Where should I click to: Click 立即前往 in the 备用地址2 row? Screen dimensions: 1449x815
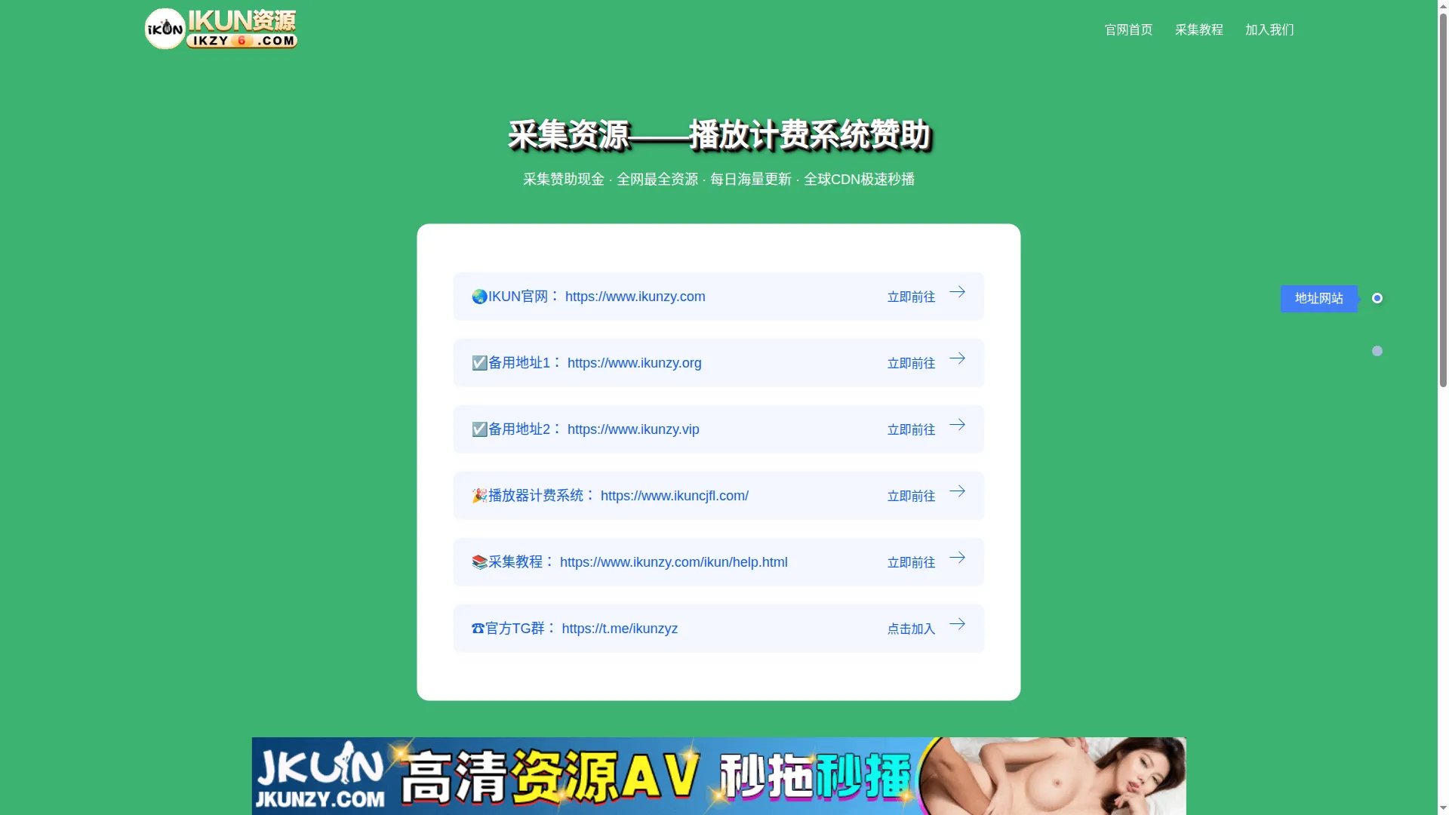pos(911,429)
